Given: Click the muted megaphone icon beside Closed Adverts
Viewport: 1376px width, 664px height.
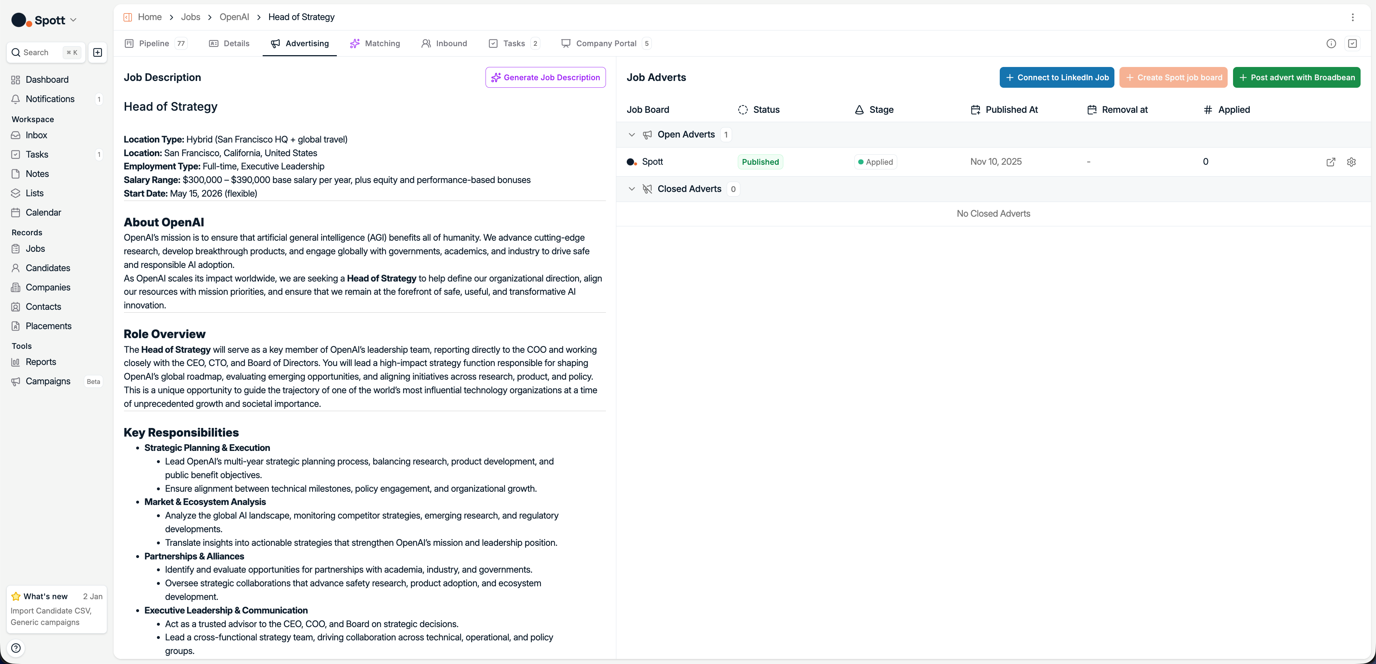Looking at the screenshot, I should [648, 189].
